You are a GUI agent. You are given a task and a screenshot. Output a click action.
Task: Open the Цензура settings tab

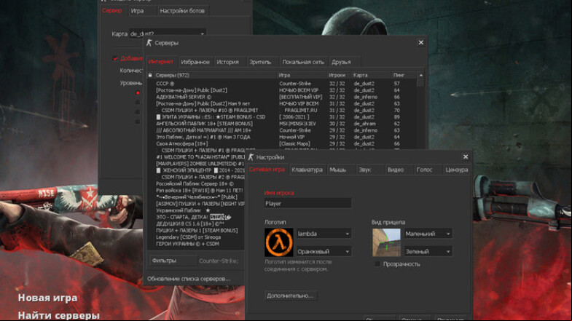(x=456, y=170)
